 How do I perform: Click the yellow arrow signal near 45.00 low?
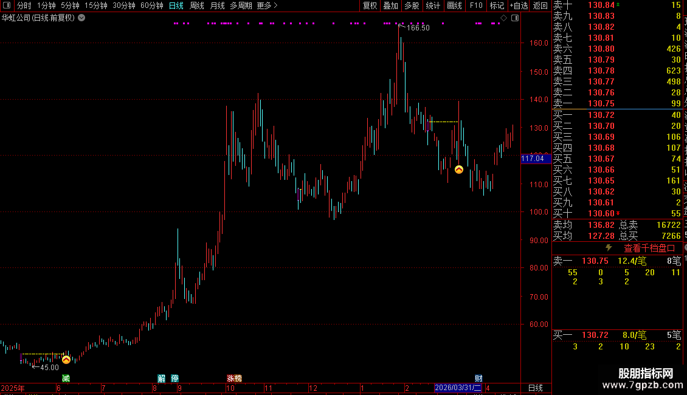pos(66,360)
